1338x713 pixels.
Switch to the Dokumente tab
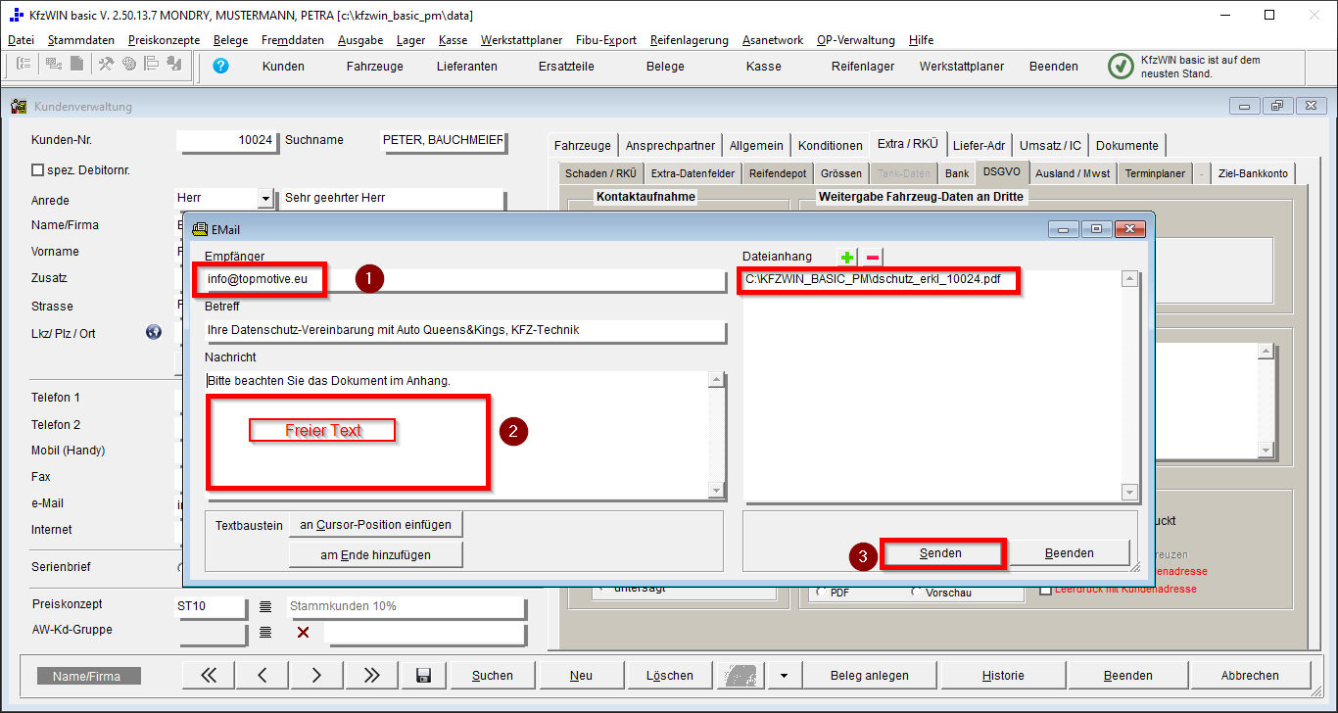[1127, 145]
